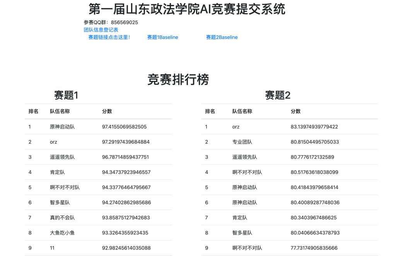The image size is (396, 256).
Task: Click score 92.98245614035088
Action: (x=126, y=248)
